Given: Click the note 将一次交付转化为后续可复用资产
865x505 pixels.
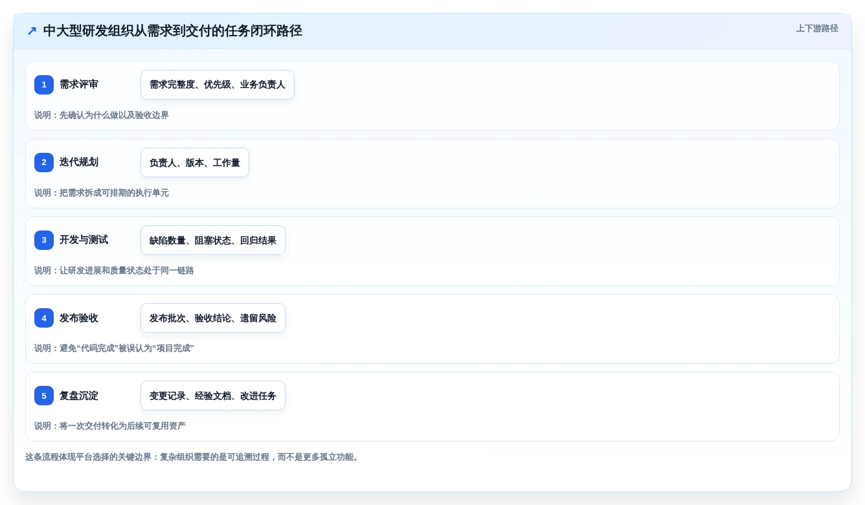Looking at the screenshot, I should 110,426.
